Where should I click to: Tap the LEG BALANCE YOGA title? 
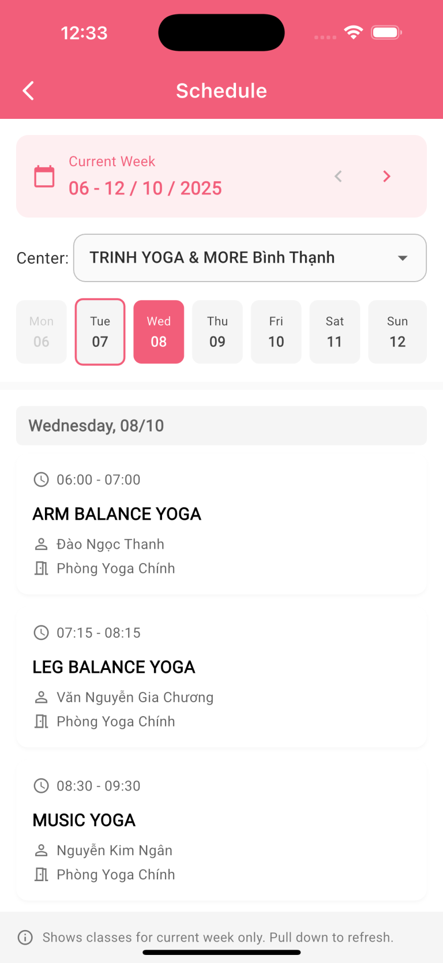114,667
